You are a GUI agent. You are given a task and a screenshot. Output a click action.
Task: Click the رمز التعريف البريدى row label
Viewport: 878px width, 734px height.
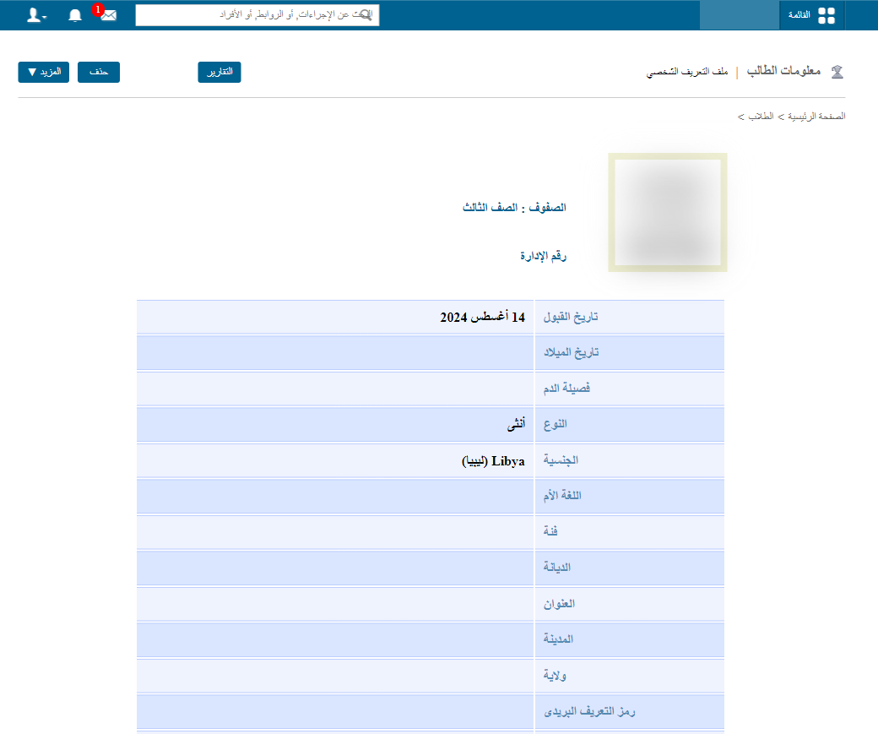coord(589,711)
